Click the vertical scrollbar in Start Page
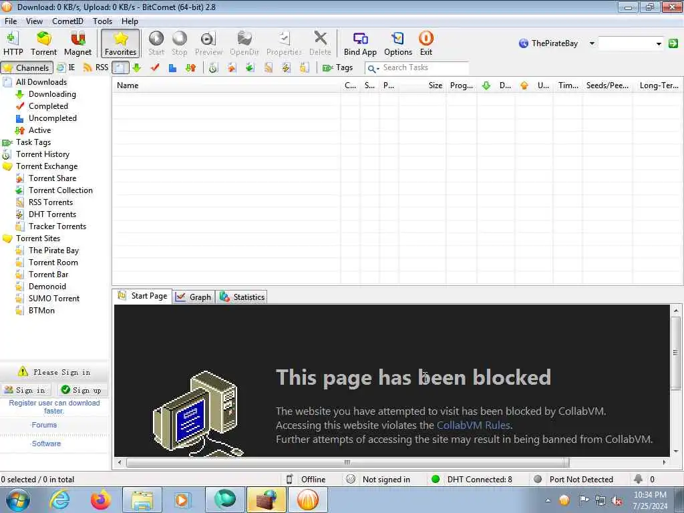Image resolution: width=684 pixels, height=513 pixels. [x=676, y=353]
